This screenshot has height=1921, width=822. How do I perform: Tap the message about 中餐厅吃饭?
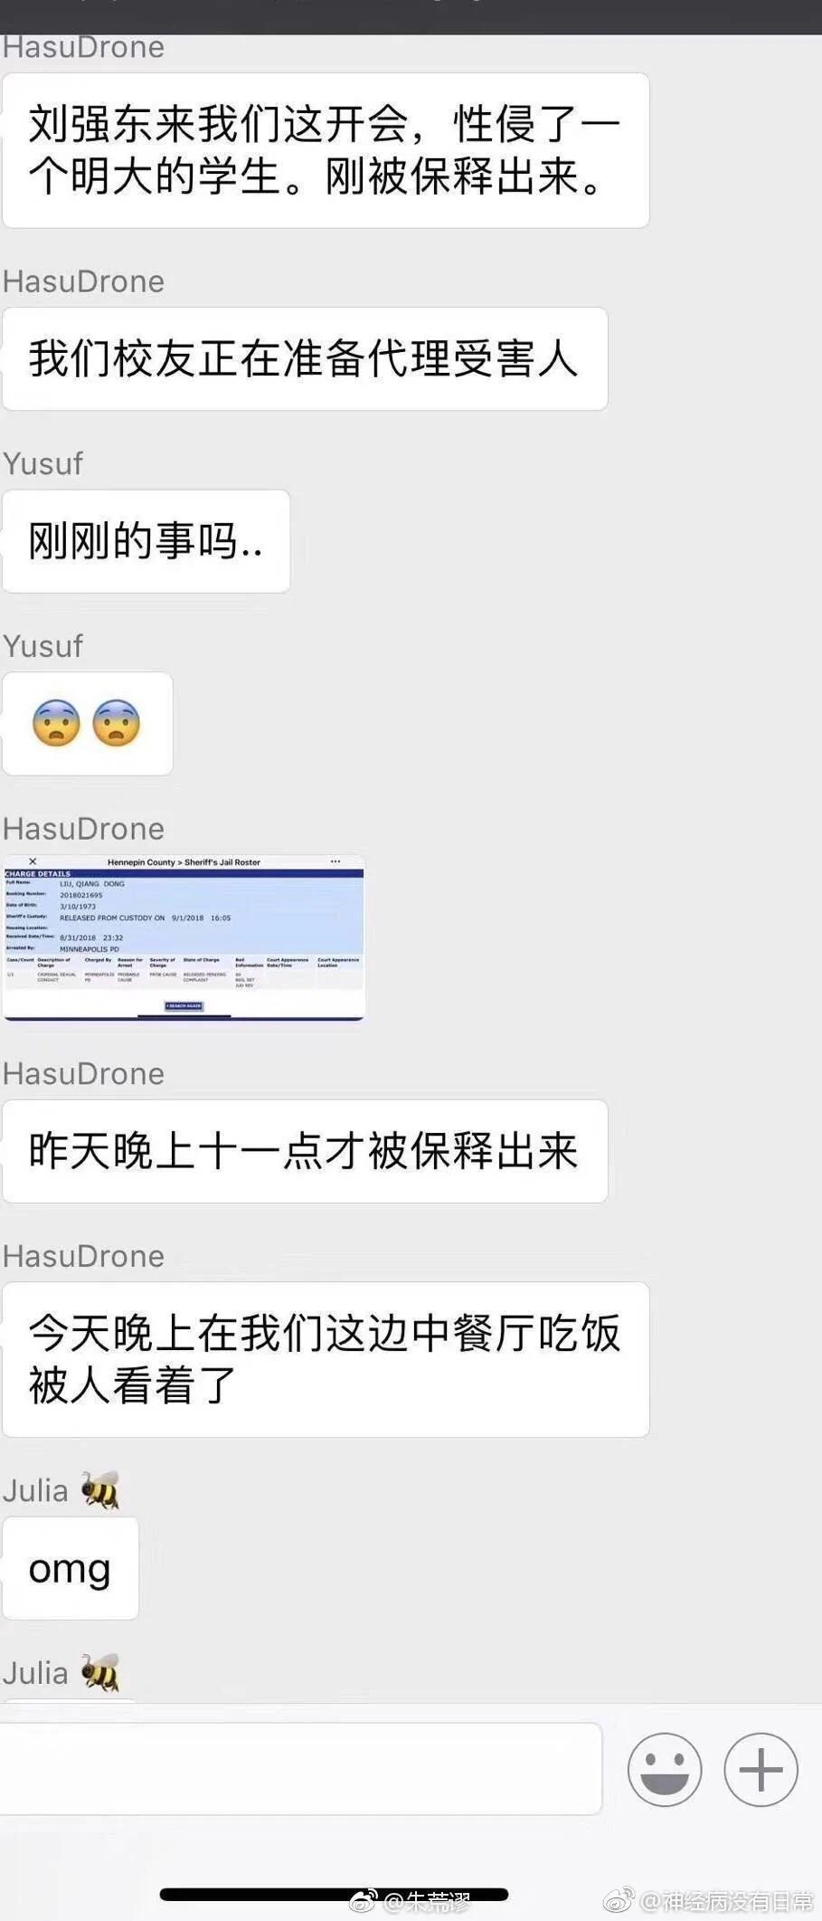click(326, 1359)
